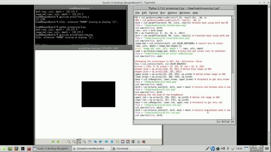The width and height of the screenshot is (271, 152).
Task: Show image at original size
Action: tap(84, 142)
